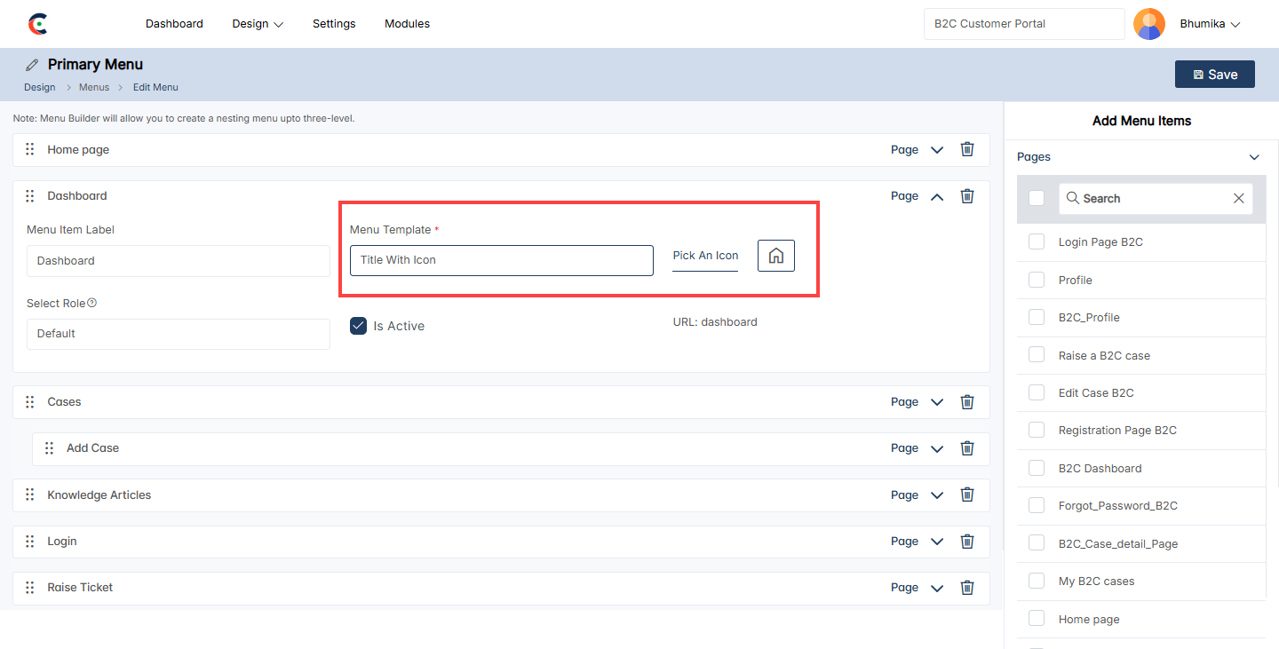The image size is (1279, 649).
Task: Open the Menu Template dropdown
Action: 501,260
